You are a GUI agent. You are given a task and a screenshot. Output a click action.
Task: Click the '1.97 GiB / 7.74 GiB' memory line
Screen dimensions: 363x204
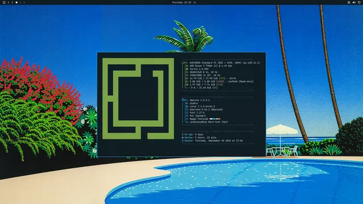pos(206,84)
